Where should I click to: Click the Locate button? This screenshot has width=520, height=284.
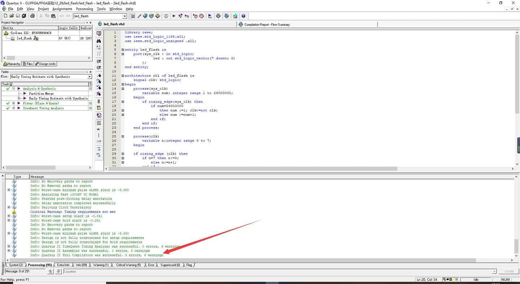pos(509,271)
